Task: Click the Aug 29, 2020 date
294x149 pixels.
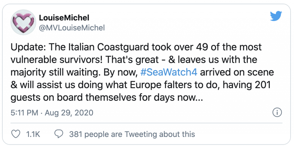Action: coord(69,113)
